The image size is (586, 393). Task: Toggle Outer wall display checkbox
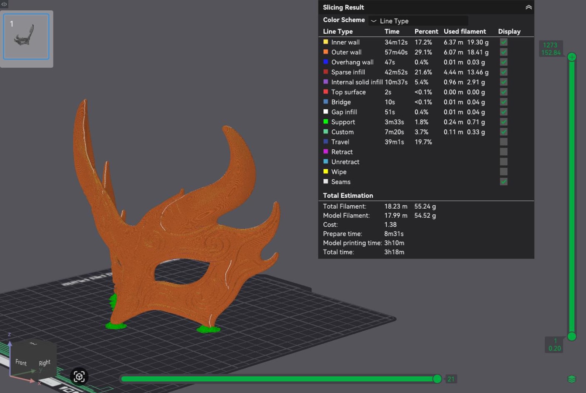point(503,52)
